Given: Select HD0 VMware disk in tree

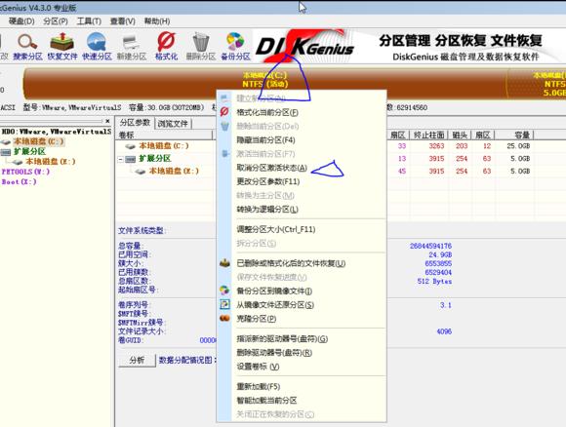Looking at the screenshot, I should pyautogui.click(x=56, y=132).
